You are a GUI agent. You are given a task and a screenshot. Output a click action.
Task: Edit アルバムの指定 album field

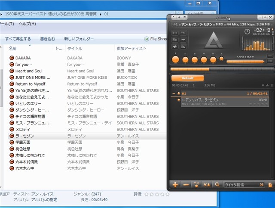(x=44, y=200)
